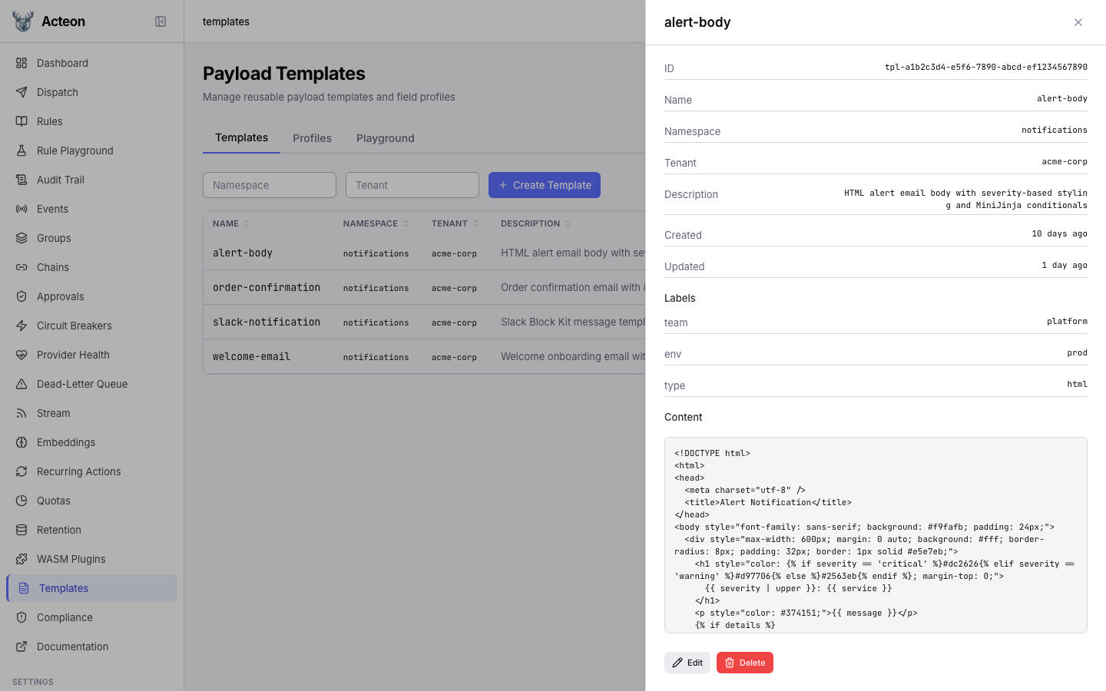This screenshot has width=1106, height=691.
Task: Click the Rule Playground flask icon
Action: [22, 150]
